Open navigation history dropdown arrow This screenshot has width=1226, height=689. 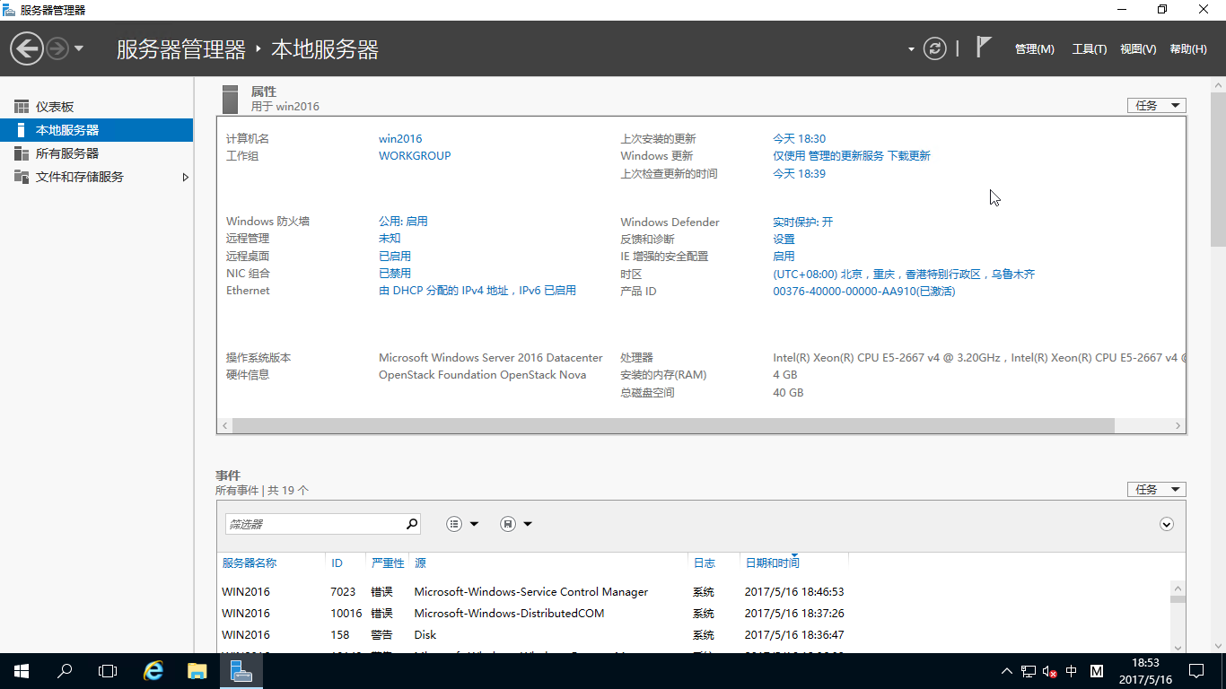(79, 48)
